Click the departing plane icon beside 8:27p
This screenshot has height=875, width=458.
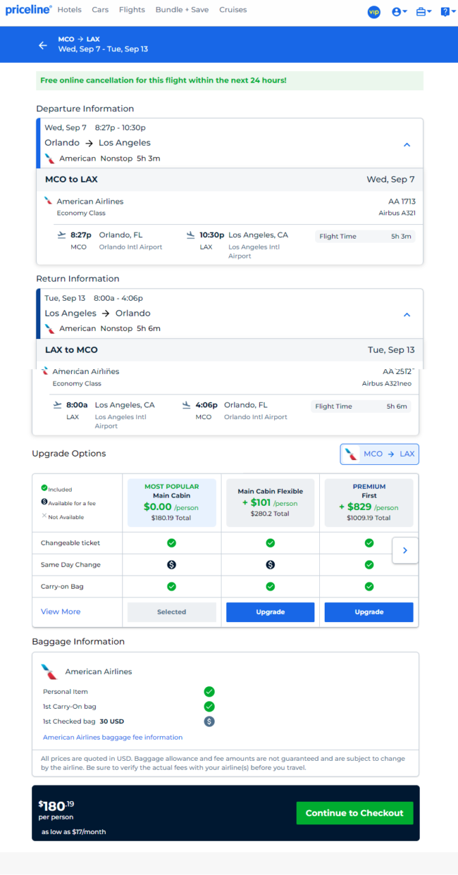tap(62, 234)
